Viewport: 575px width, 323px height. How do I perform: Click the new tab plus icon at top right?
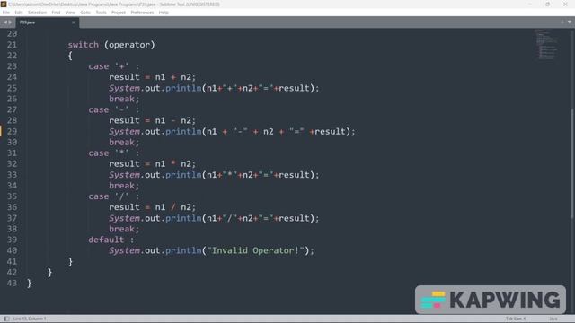(562, 22)
